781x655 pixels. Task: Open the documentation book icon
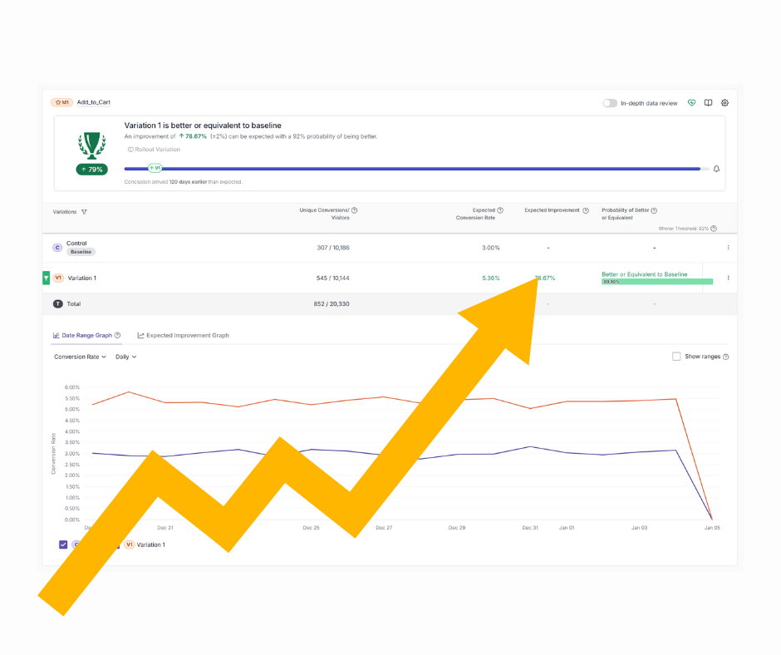[708, 103]
